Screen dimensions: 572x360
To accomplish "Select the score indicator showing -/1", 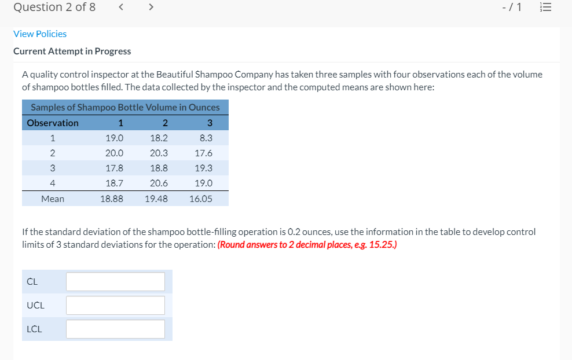I will [512, 7].
